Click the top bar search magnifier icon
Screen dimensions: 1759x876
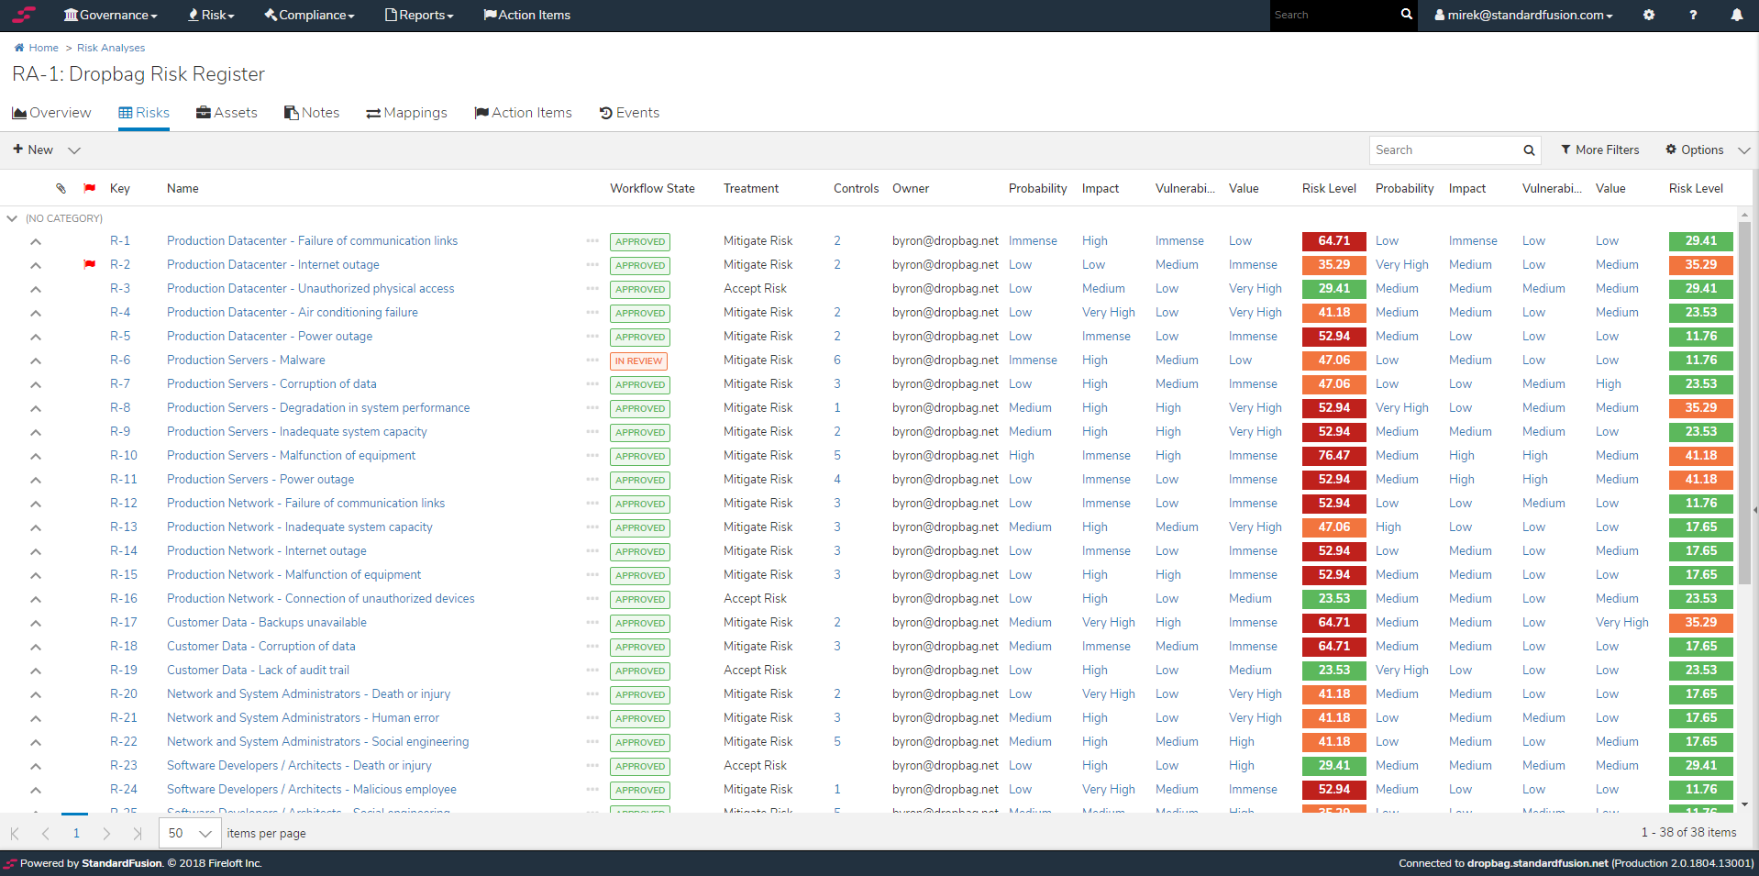pos(1407,15)
